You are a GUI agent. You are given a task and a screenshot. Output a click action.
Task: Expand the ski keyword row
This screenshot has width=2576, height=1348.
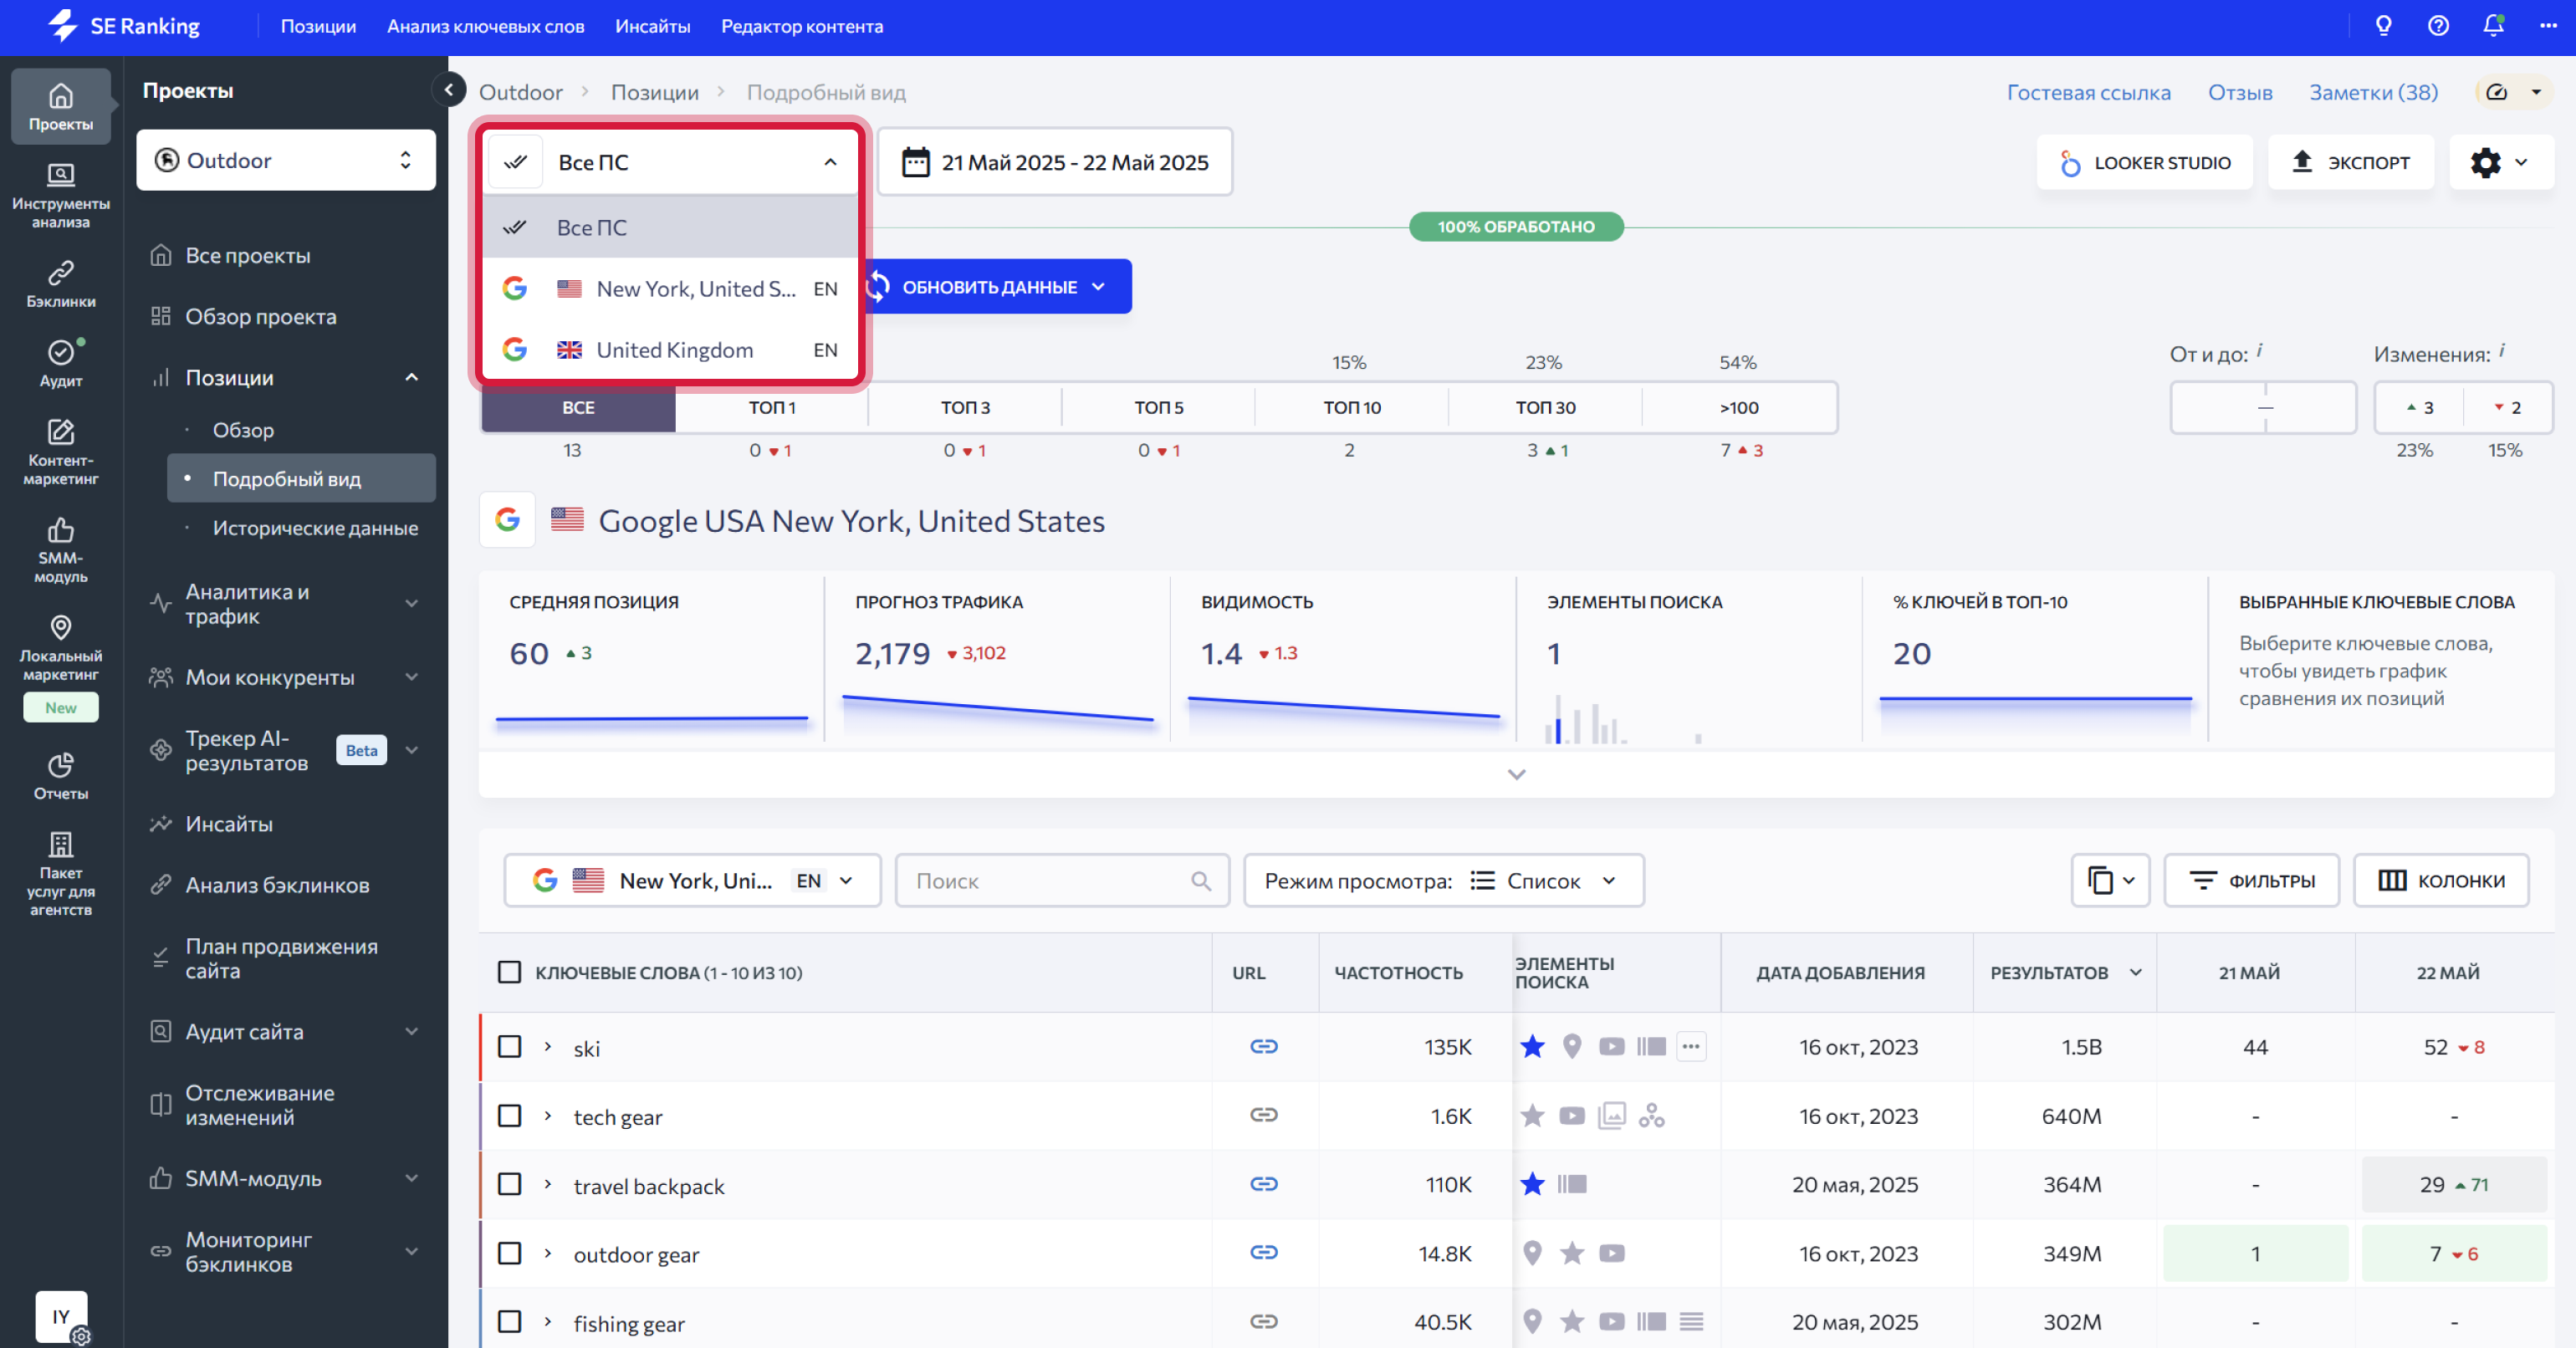click(x=548, y=1047)
